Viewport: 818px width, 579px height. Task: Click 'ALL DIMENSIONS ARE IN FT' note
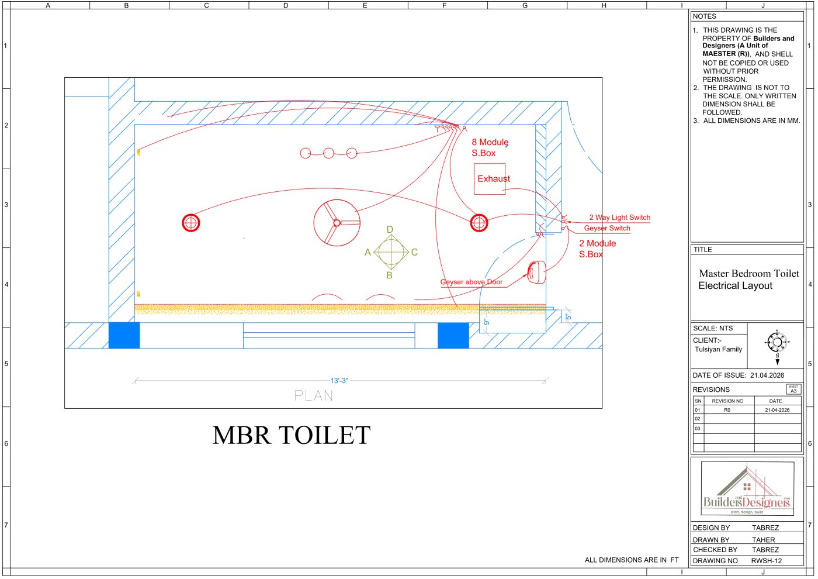[x=632, y=560]
